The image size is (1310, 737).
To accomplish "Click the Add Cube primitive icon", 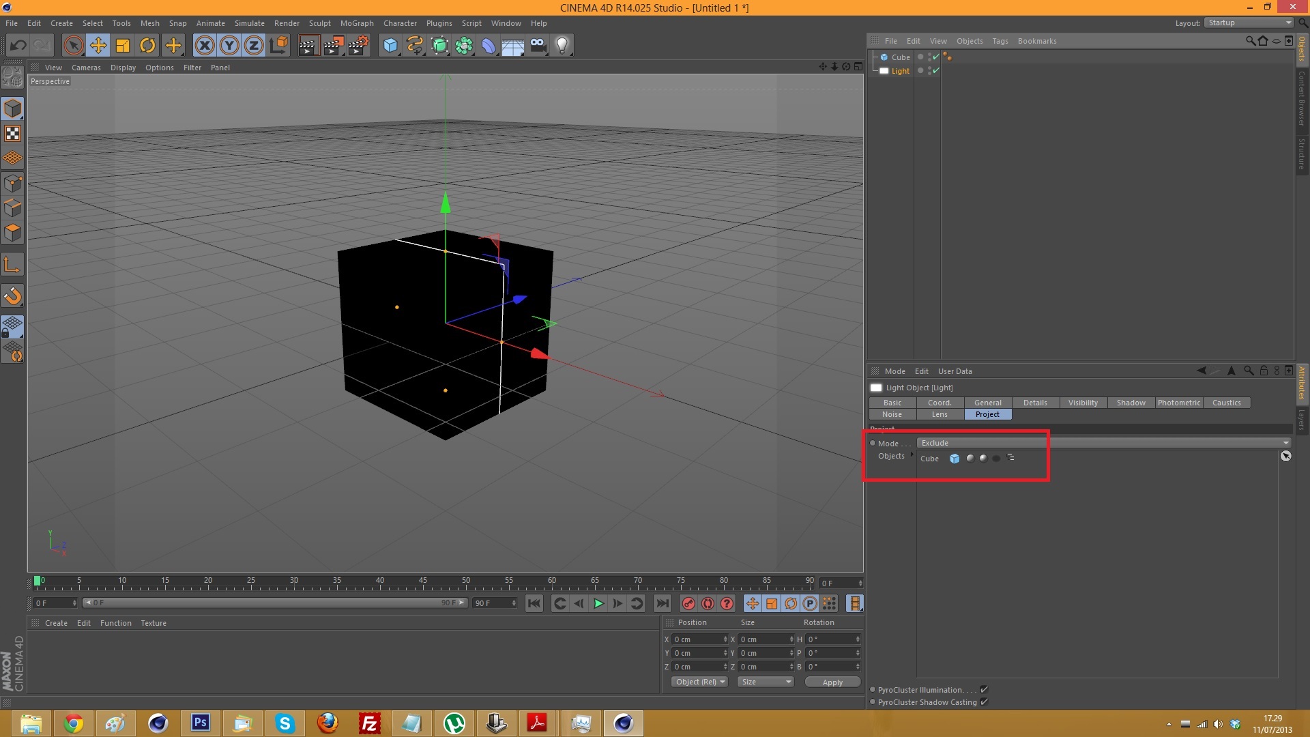I will (390, 46).
